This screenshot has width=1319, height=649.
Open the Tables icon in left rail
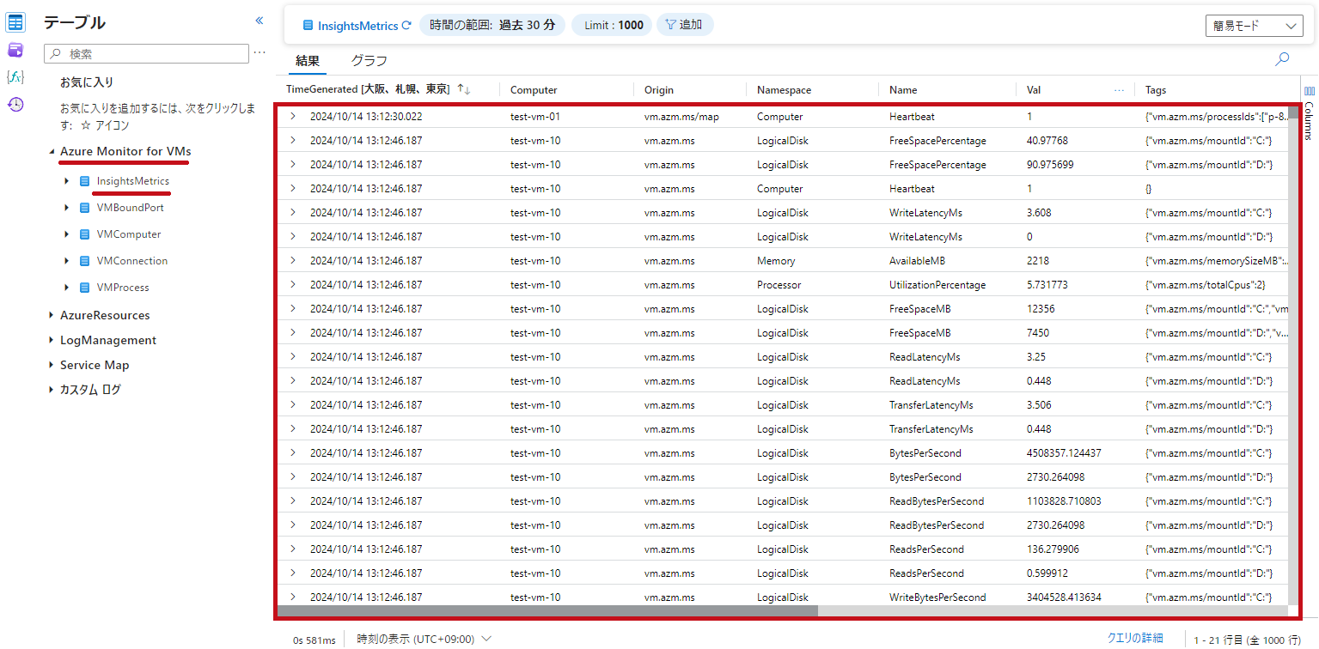click(15, 22)
